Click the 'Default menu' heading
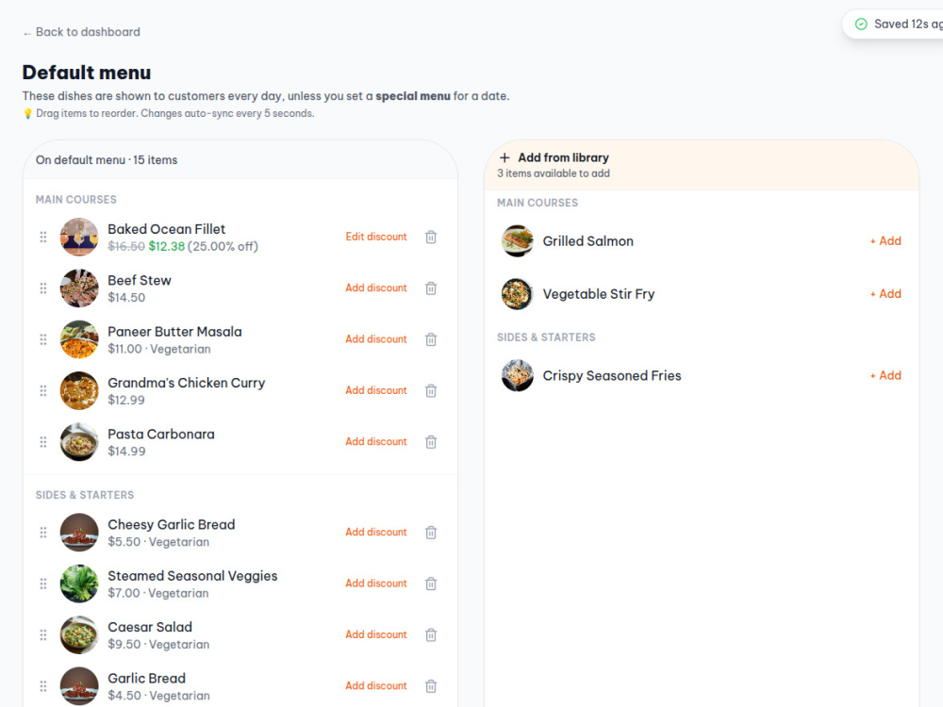Viewport: 943px width, 707px height. 87,73
